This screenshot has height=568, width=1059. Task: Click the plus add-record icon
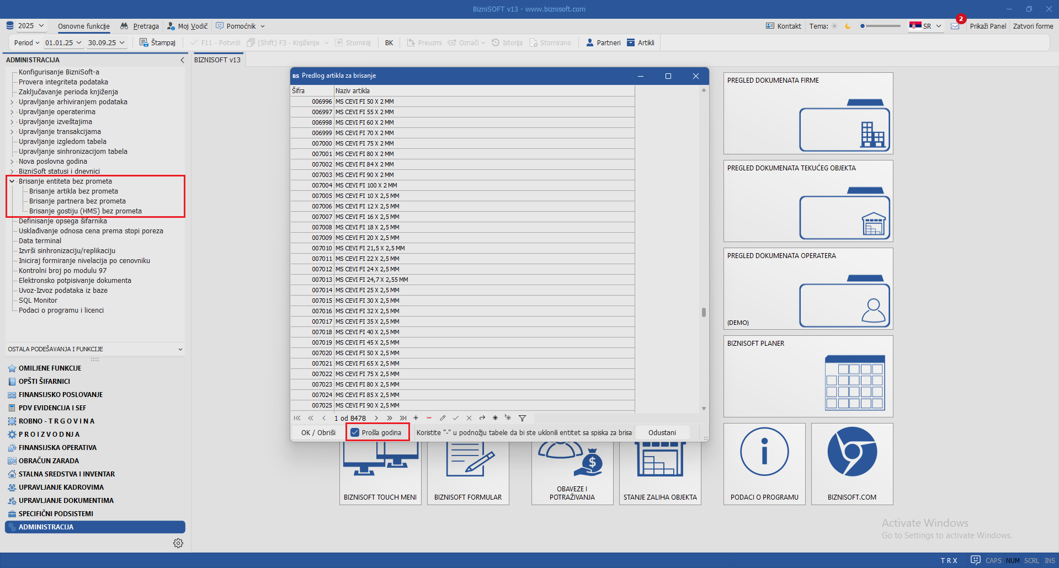[416, 418]
